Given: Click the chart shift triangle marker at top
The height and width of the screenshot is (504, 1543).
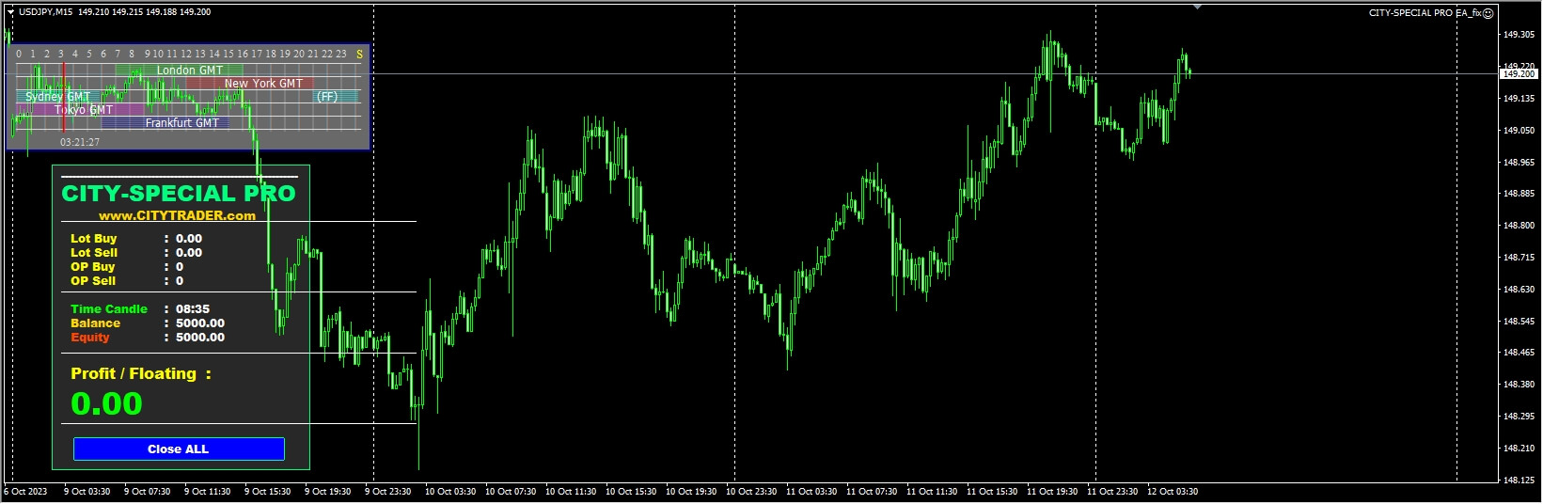Looking at the screenshot, I should pos(1197,7).
